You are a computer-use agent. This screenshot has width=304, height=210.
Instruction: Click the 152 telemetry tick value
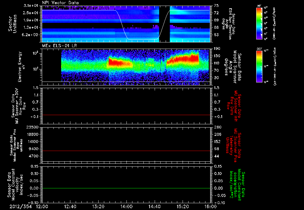pyautogui.click(x=218, y=141)
